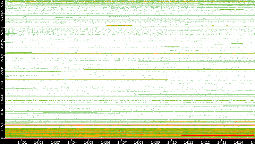Select the 14:06 tick label
Image resolution: width=255 pixels, height=144 pixels.
tap(105, 142)
